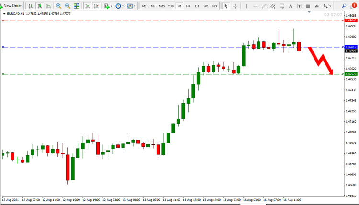
Task: Draw a triangle shape
Action: (317, 6)
